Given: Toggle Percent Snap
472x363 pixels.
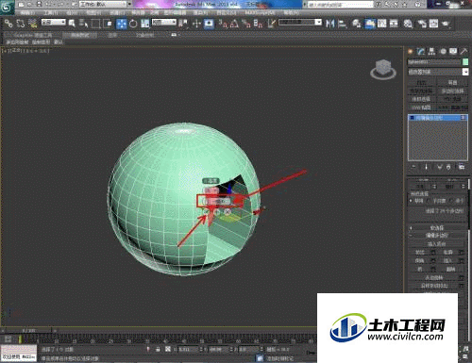Looking at the screenshot, I should [246, 24].
